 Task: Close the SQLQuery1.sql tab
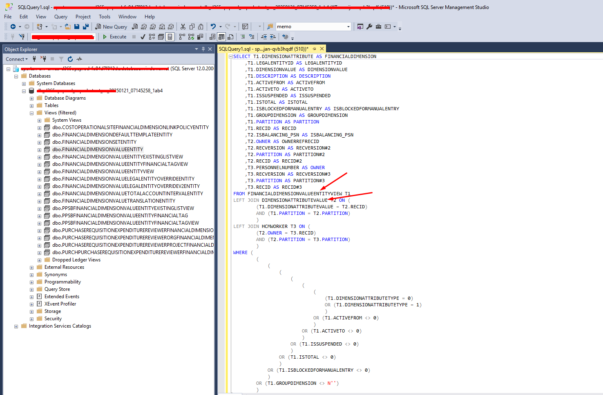coord(322,49)
